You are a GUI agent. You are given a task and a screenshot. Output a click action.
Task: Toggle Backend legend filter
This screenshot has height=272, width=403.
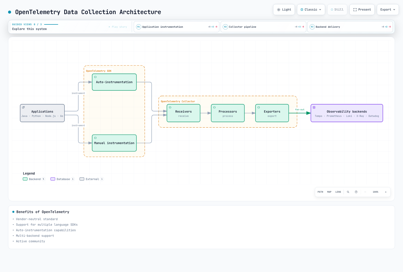tap(34, 179)
